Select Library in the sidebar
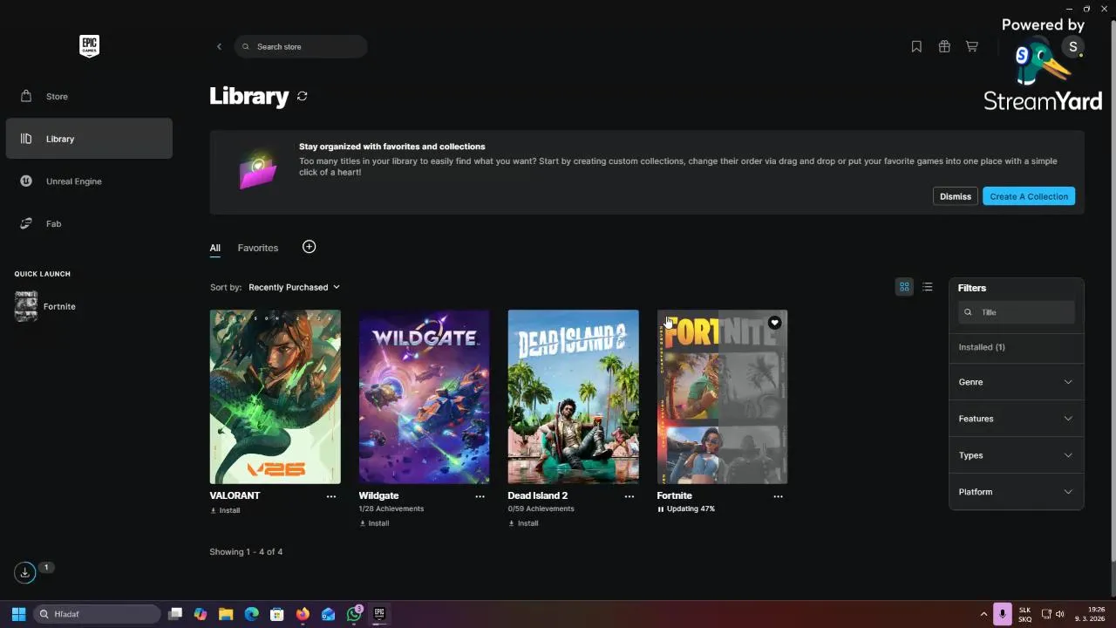The width and height of the screenshot is (1116, 628). pyautogui.click(x=89, y=139)
